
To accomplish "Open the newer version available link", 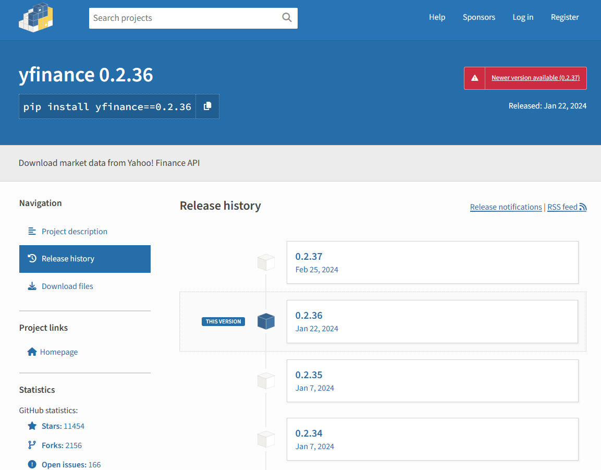I will (x=536, y=78).
